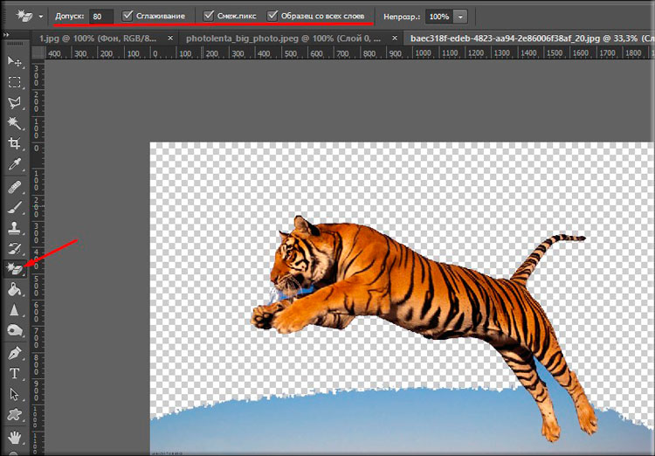655x456 pixels.
Task: Disable Образец со всех слоев checkbox
Action: point(273,17)
